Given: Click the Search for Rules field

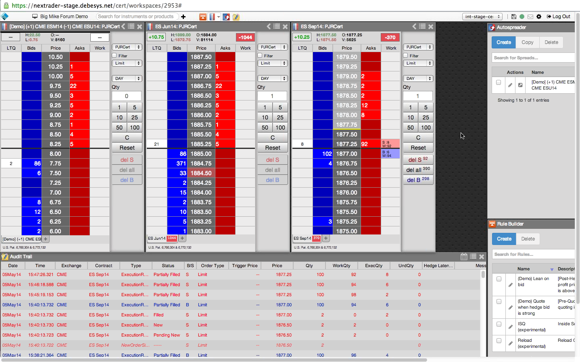Looking at the screenshot, I should coord(533,254).
